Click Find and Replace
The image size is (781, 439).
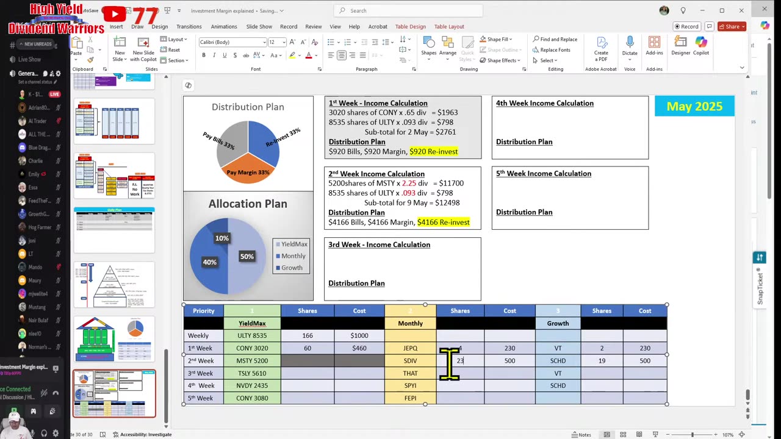point(555,40)
